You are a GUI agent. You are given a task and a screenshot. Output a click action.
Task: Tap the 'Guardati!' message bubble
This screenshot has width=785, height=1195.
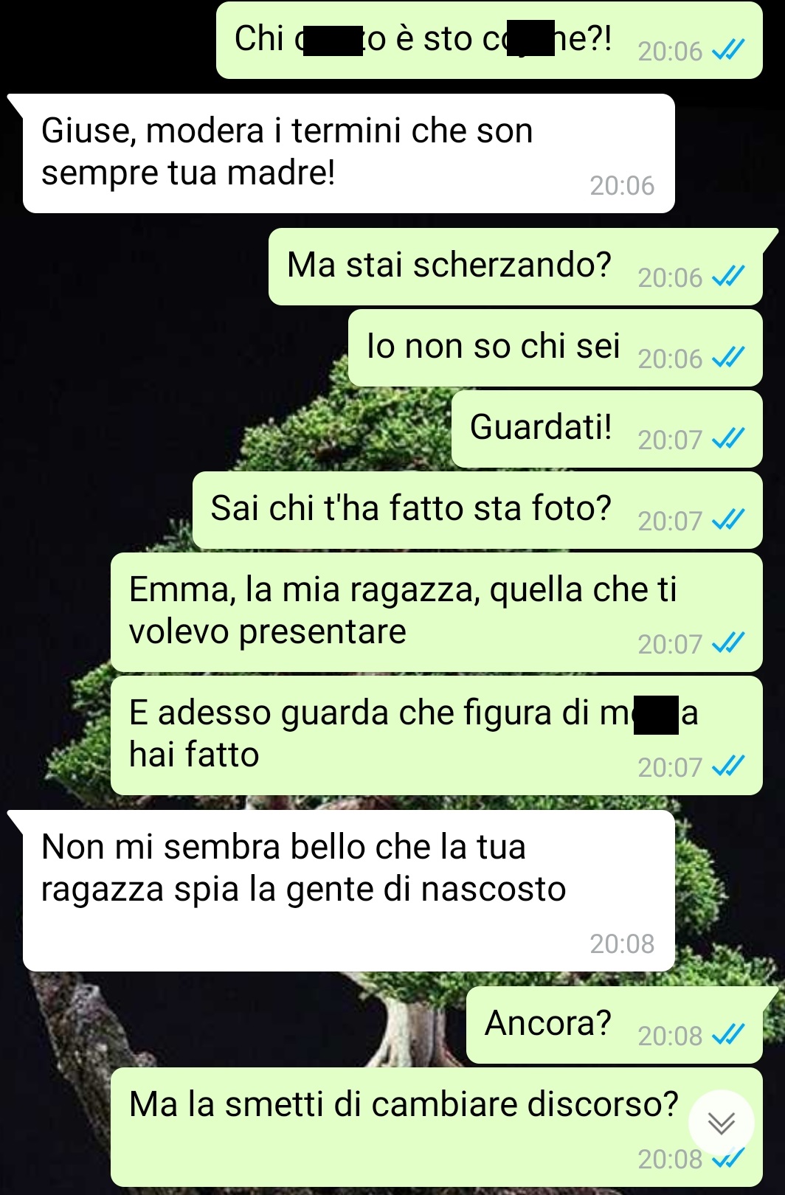pyautogui.click(x=606, y=429)
